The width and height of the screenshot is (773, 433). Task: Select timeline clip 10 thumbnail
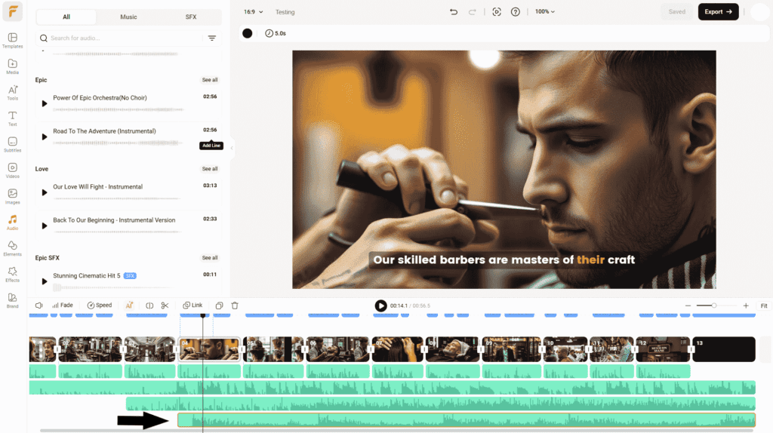coord(565,349)
